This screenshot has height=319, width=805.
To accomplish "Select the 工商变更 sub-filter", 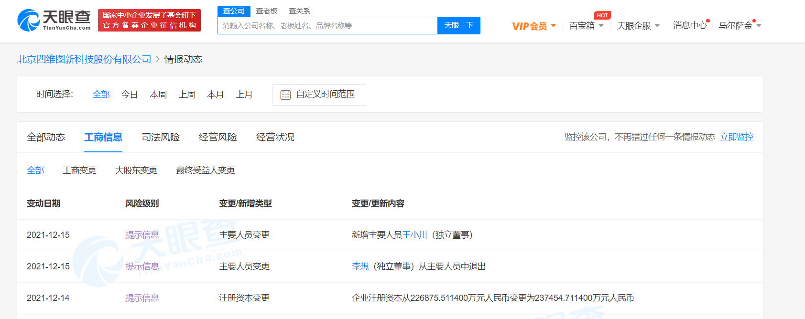I will tap(79, 170).
